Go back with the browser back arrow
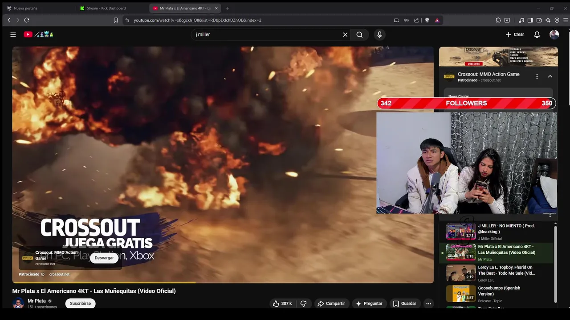 click(9, 20)
